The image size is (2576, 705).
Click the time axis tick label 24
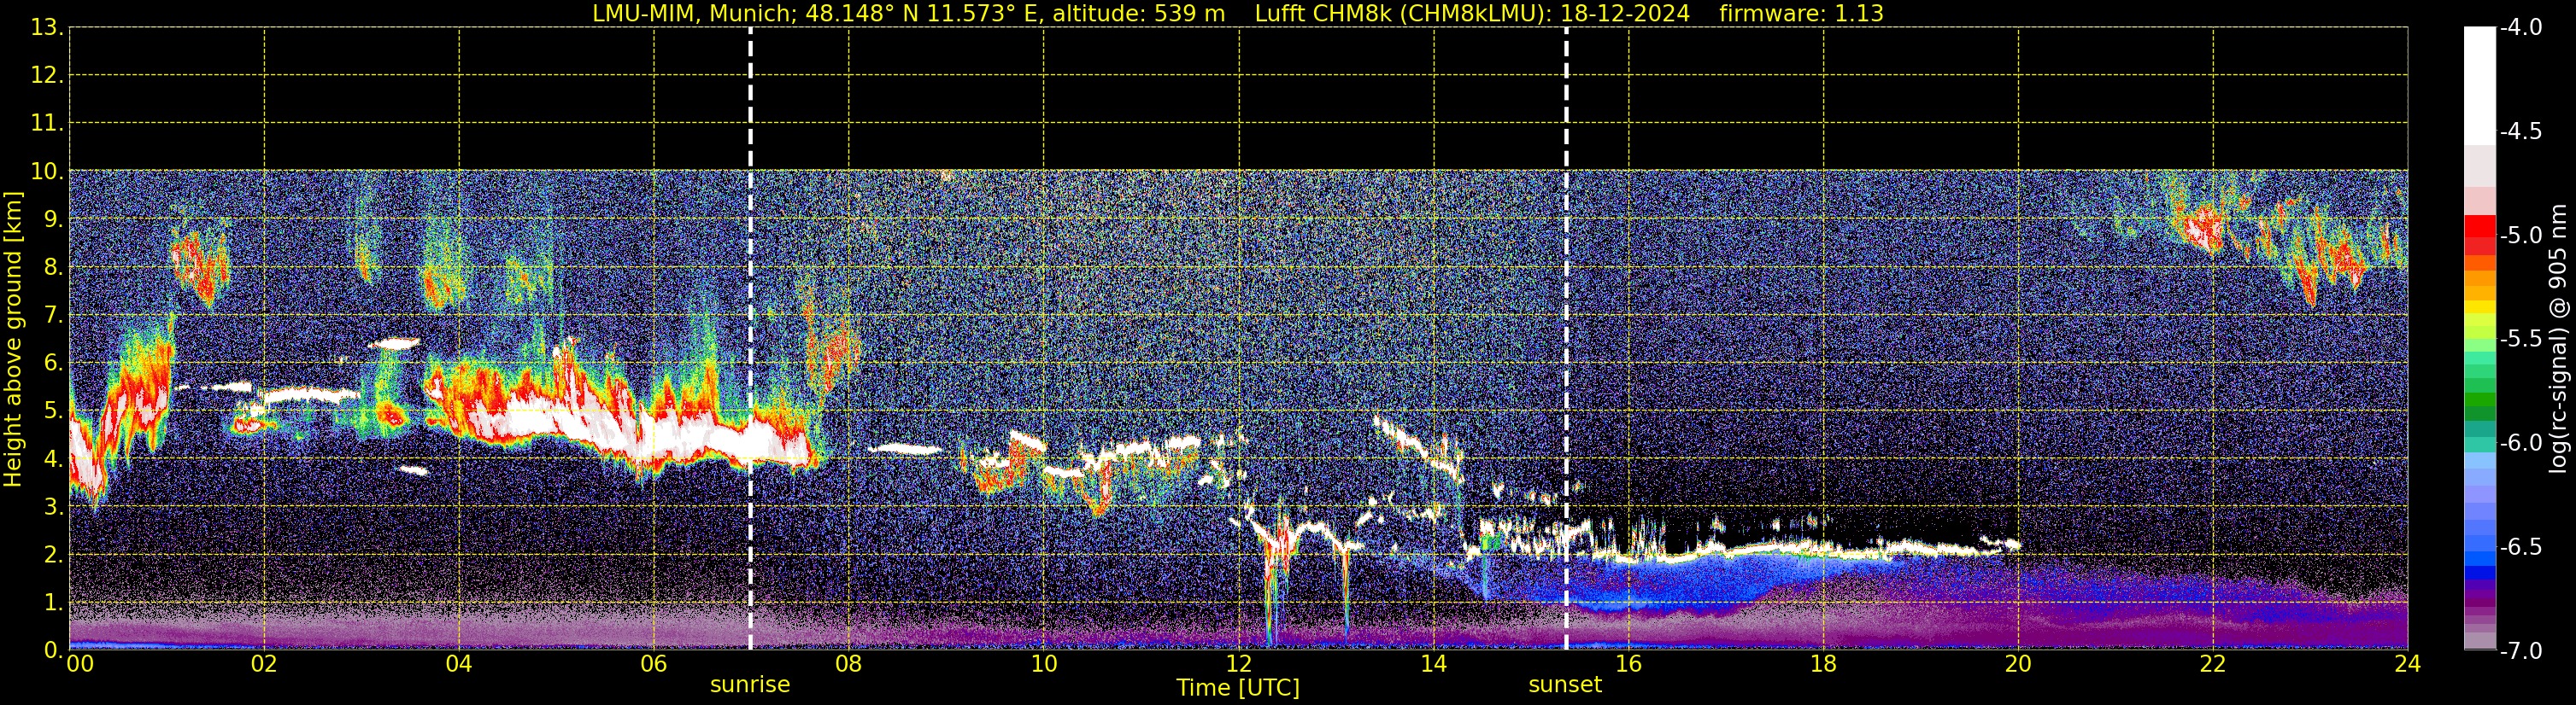click(2407, 664)
